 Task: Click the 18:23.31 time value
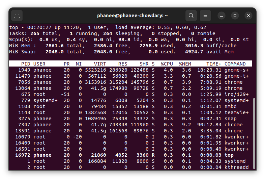pos(209,70)
